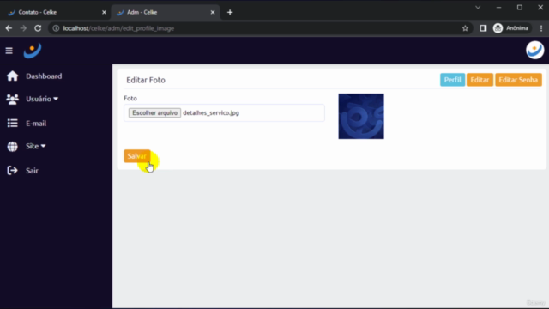This screenshot has height=309, width=549.
Task: Click the Foto field label
Action: 130,98
